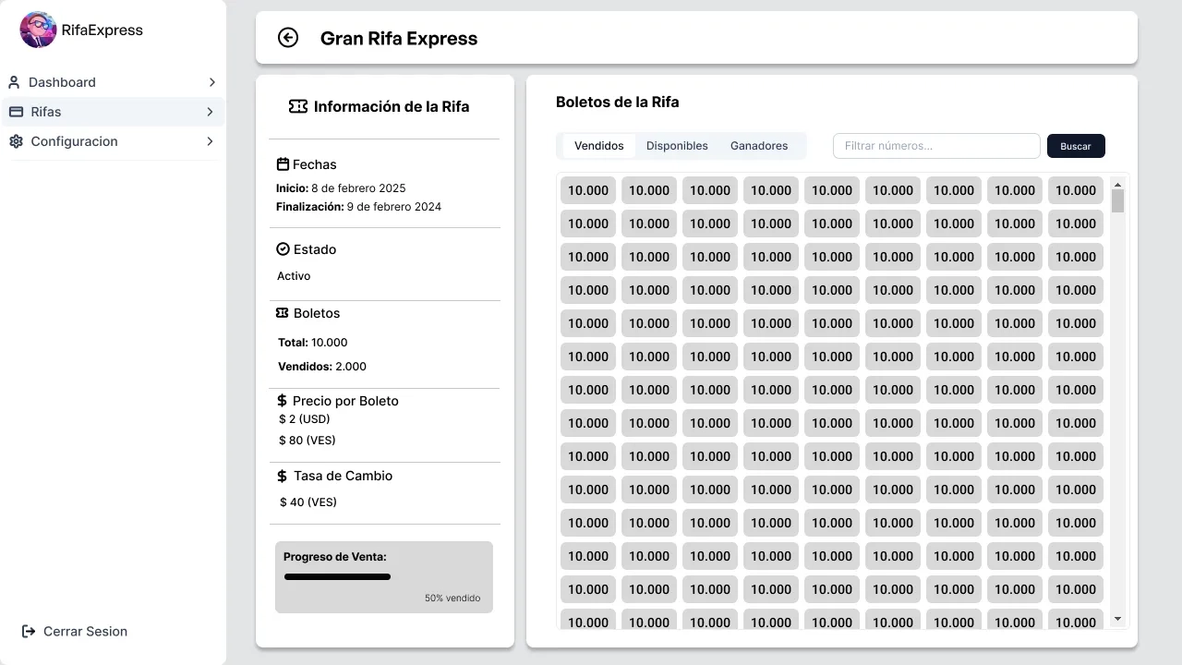
Task: Click the logout icon beside Cerrar Sesion
Action: coord(29,631)
